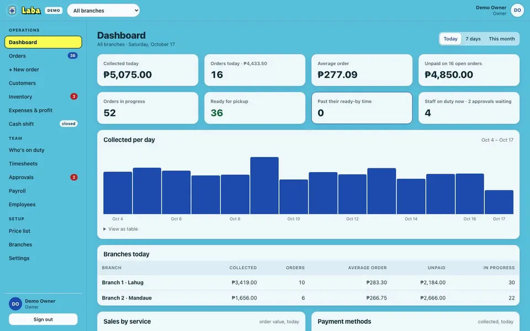530x331 pixels.
Task: Open the DO avatar in top header
Action: coord(517,10)
